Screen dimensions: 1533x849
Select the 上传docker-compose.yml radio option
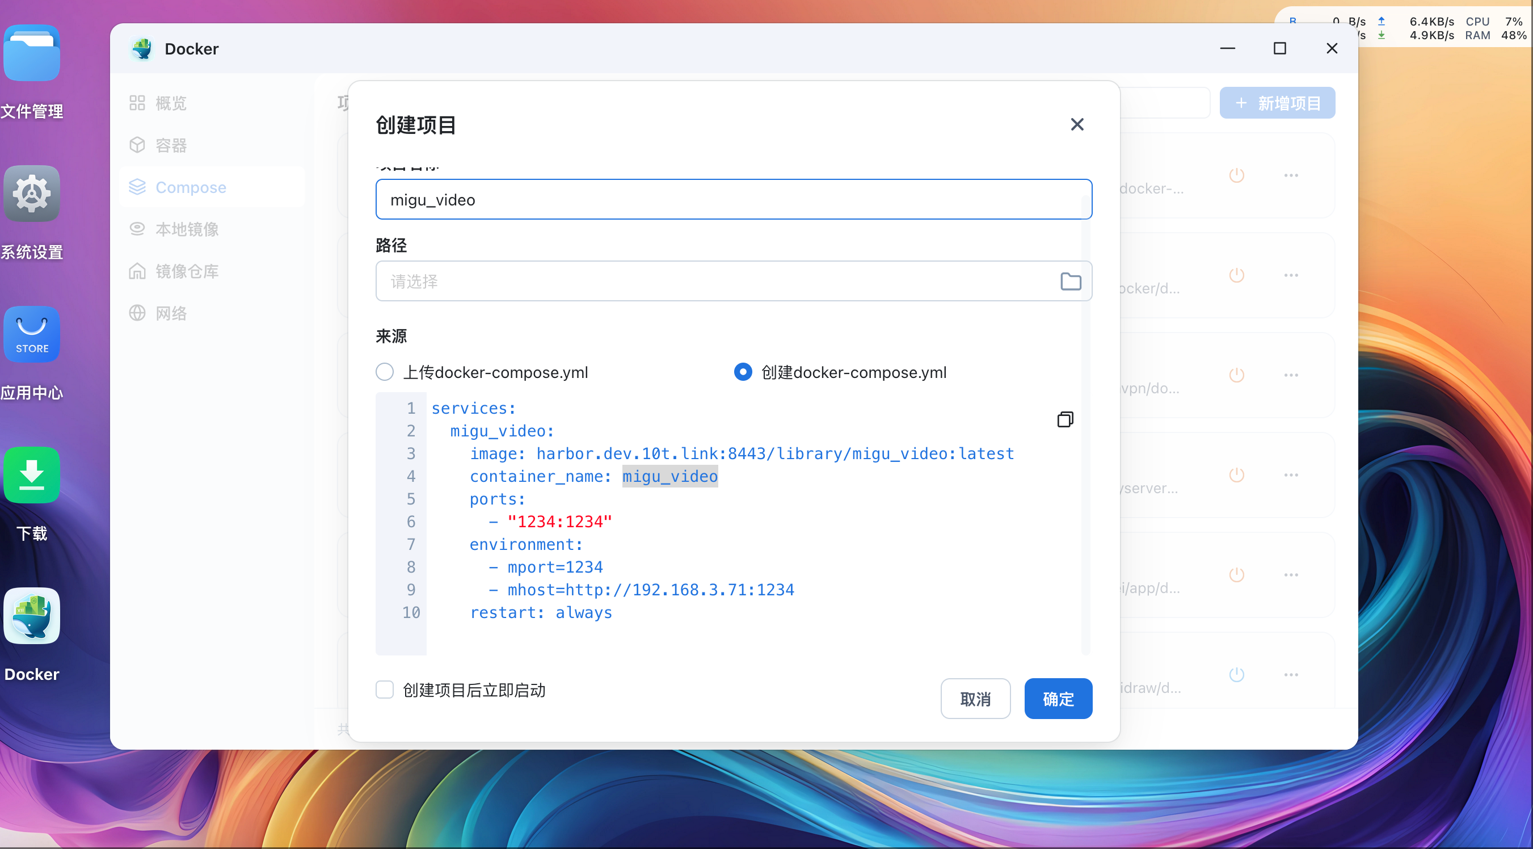(385, 372)
